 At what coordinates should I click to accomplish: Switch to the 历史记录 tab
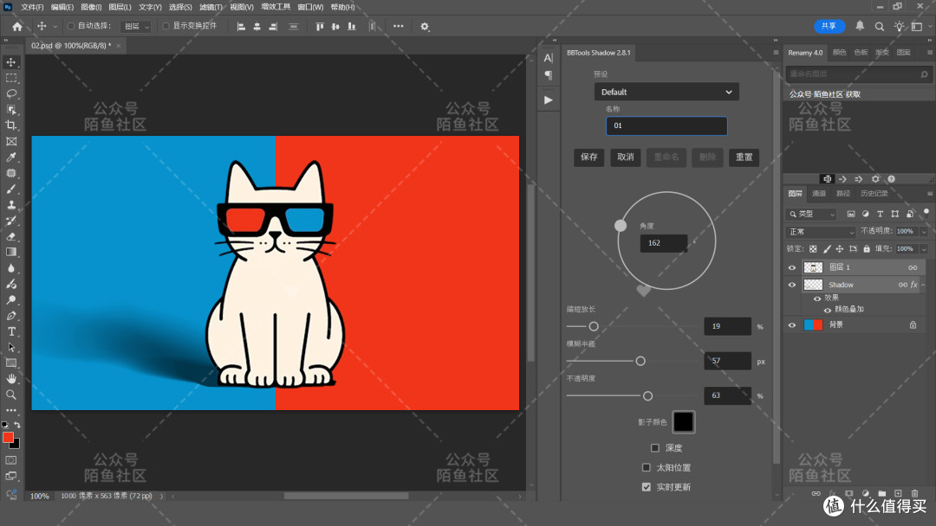[x=874, y=194]
